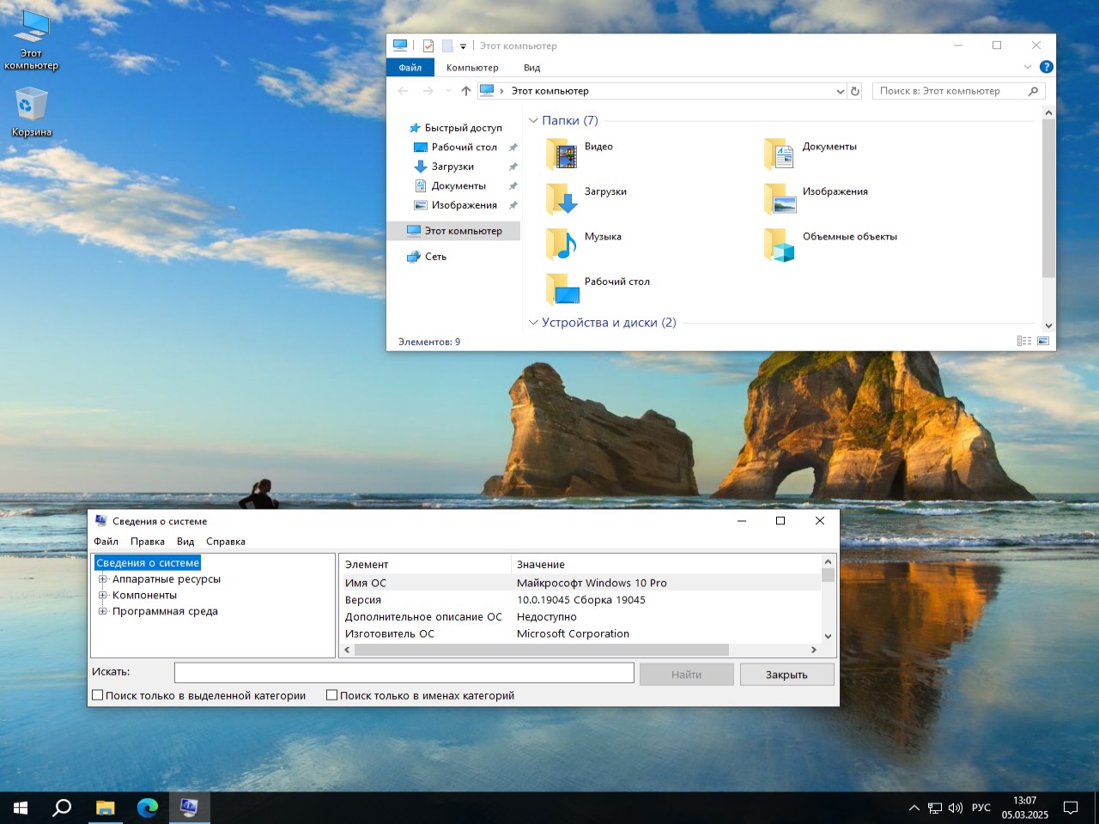Click the volume icon in the tray
Screen dimensions: 1099x824
click(956, 808)
